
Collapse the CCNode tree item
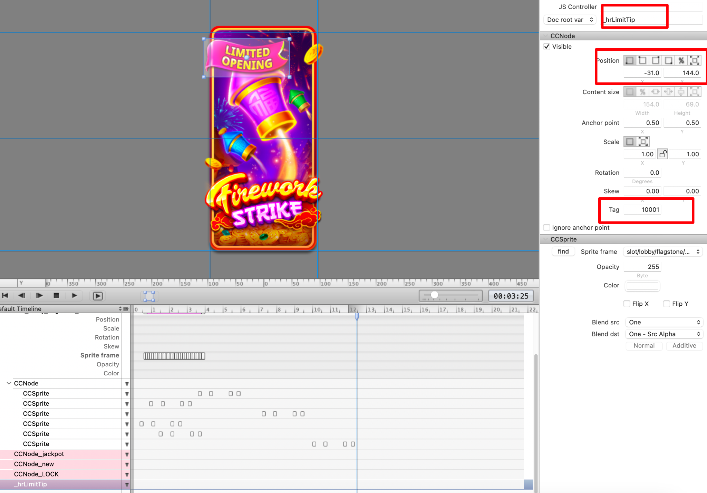[9, 383]
